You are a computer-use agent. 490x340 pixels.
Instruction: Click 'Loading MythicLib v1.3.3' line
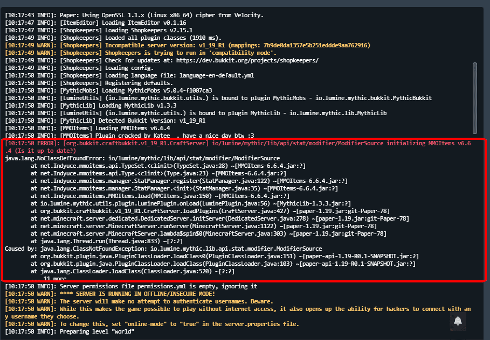tap(91, 106)
